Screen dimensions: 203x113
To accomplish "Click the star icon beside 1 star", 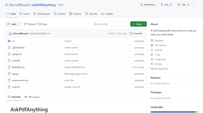I will point(152,55).
